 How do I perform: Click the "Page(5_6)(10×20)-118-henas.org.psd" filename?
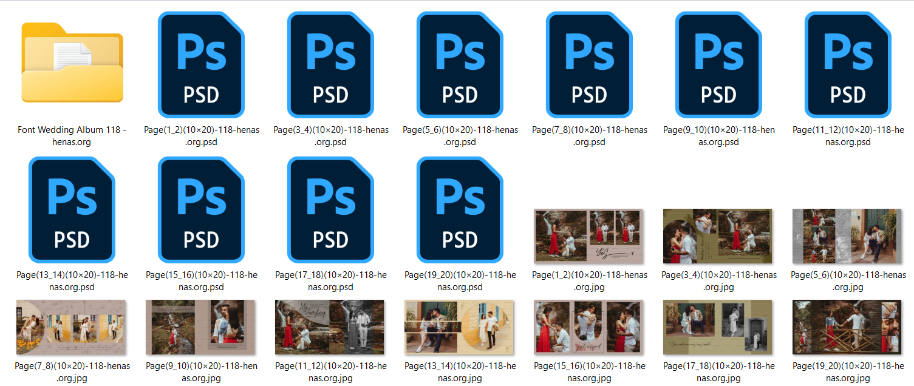tap(460, 136)
